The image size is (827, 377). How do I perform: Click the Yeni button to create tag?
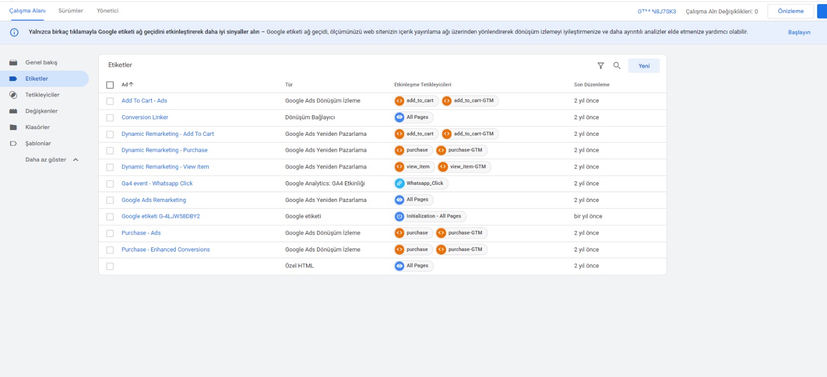(644, 66)
